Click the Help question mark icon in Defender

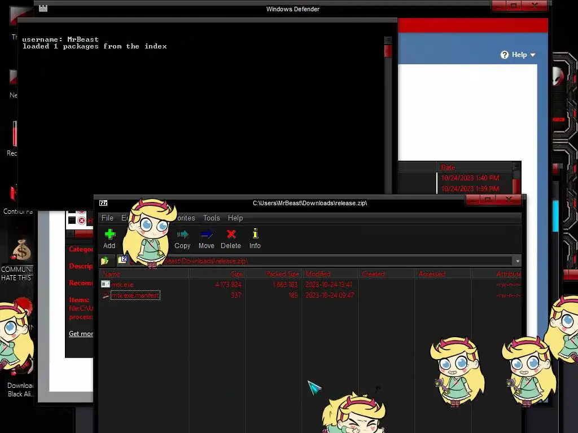click(504, 55)
